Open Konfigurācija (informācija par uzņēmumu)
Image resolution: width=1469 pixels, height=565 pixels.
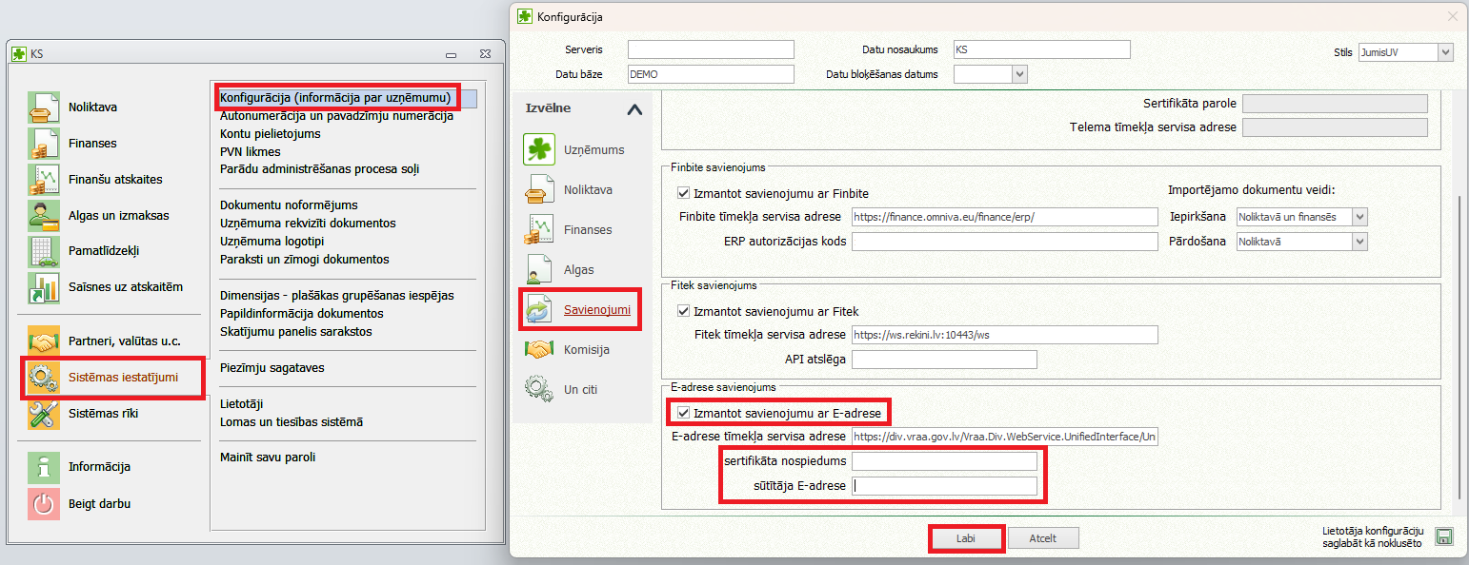[334, 98]
